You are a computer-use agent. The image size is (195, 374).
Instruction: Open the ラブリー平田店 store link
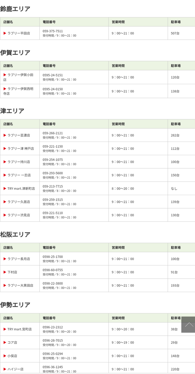click(x=19, y=33)
